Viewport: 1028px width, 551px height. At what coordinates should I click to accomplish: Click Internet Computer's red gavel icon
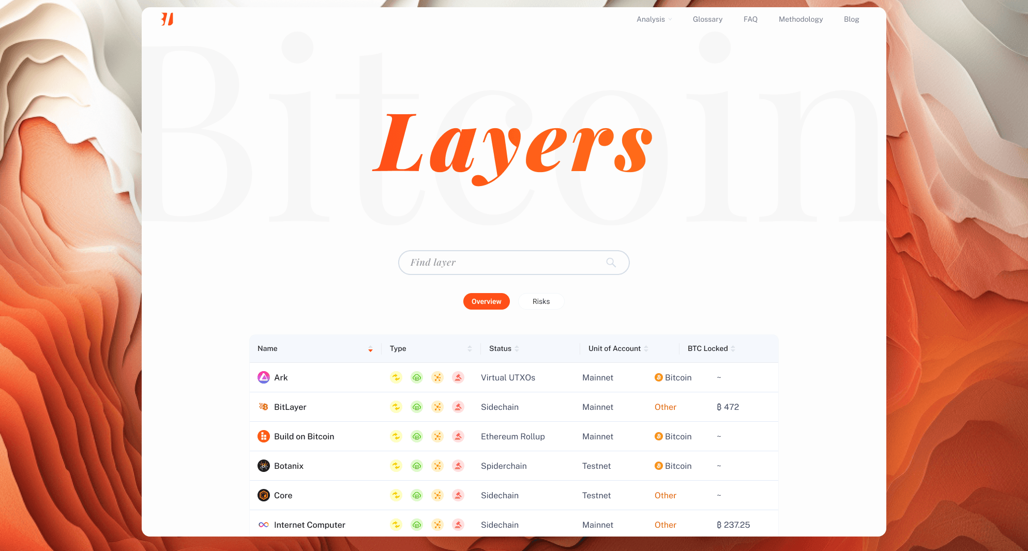pos(458,525)
